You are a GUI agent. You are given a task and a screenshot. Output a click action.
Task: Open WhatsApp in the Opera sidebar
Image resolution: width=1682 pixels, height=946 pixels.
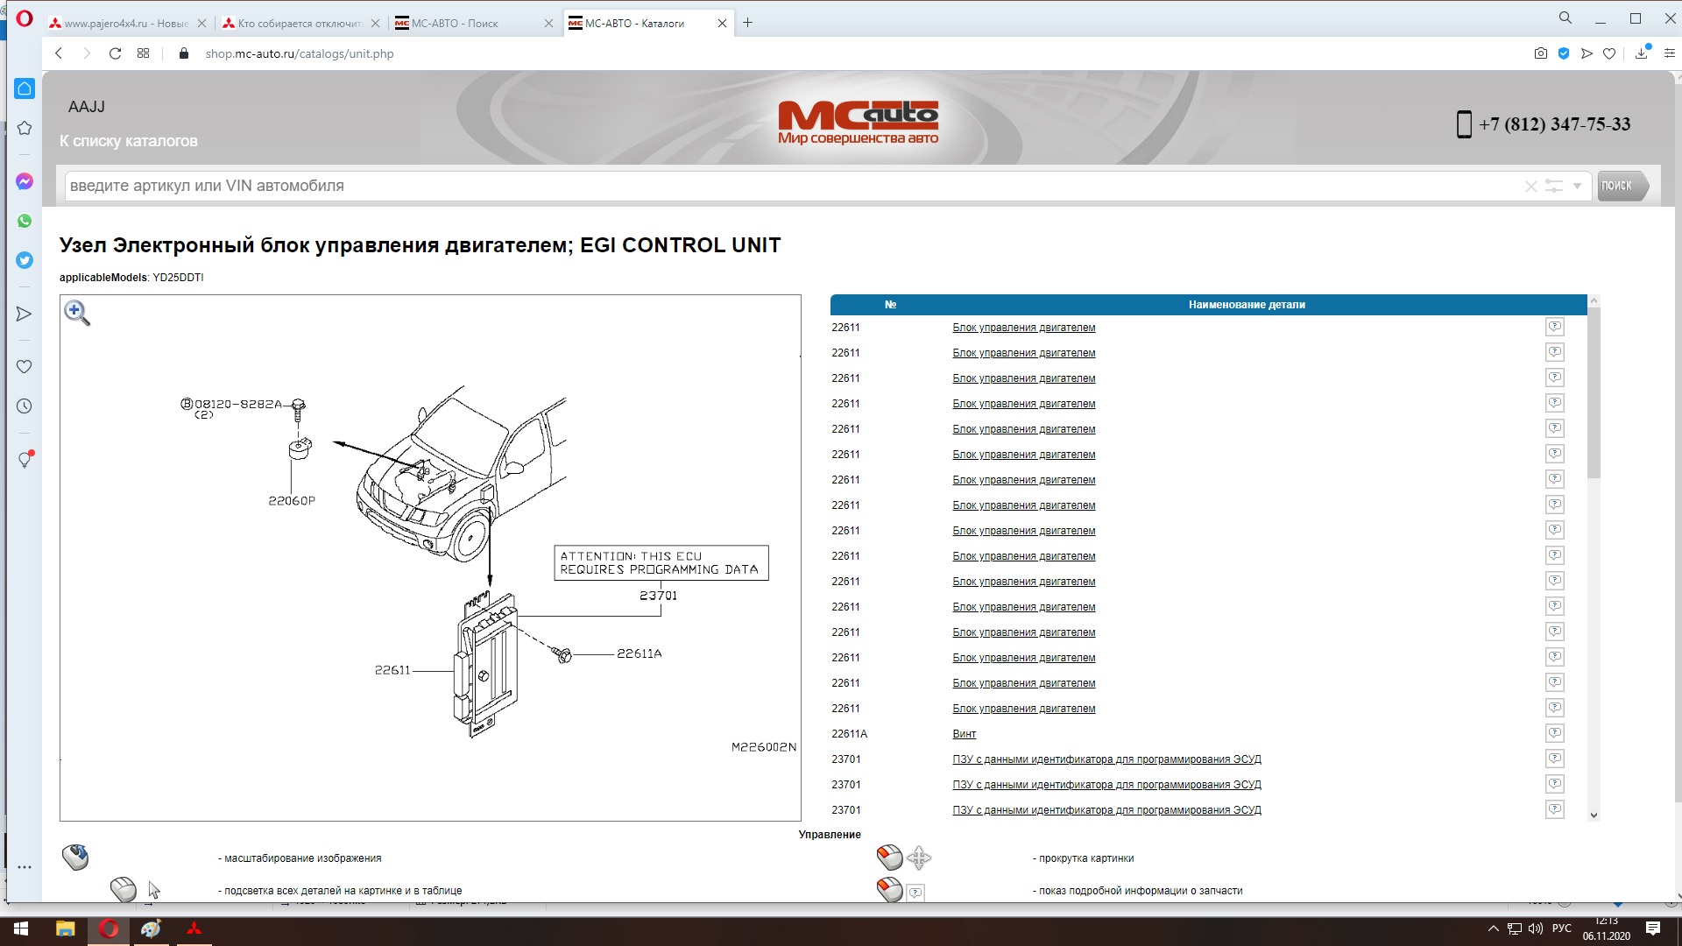(25, 221)
